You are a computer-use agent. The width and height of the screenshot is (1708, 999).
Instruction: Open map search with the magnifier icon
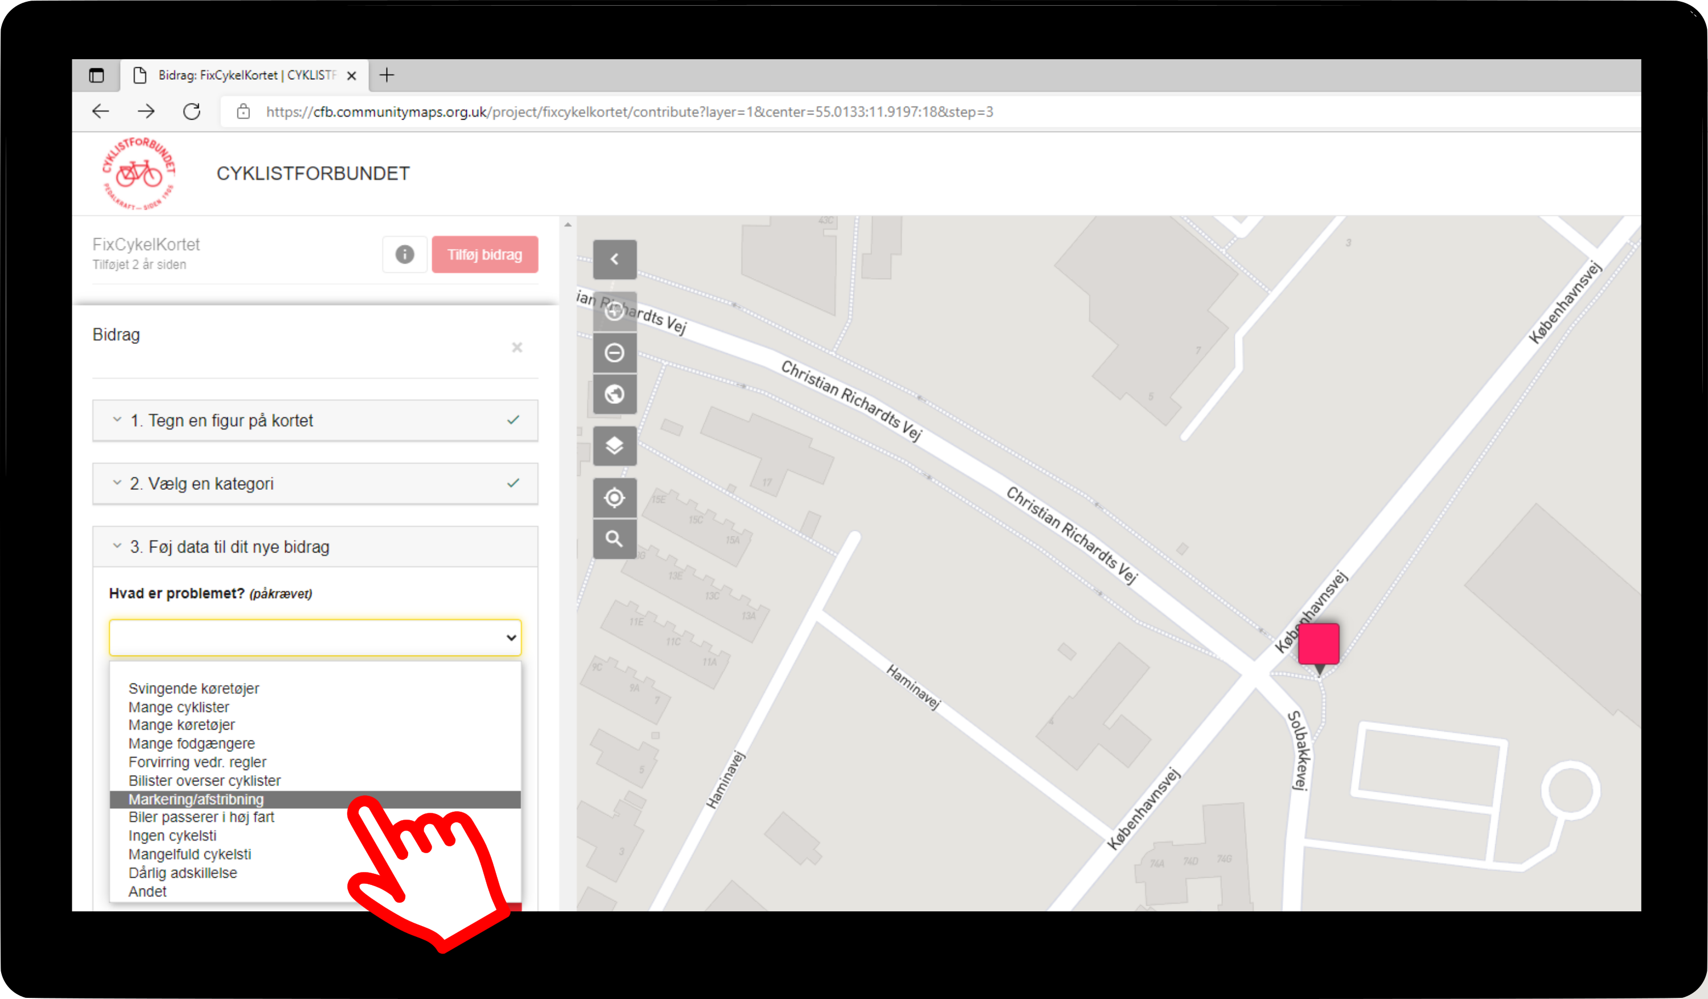click(614, 539)
